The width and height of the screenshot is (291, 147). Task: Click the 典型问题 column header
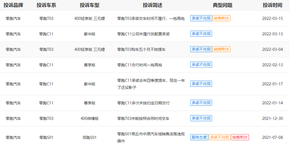pos(222,5)
